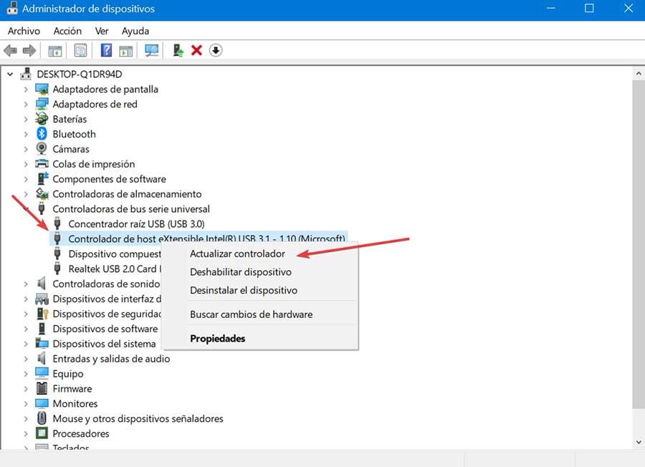Click the Back arrow toolbar icon
The width and height of the screenshot is (645, 467).
[x=10, y=51]
